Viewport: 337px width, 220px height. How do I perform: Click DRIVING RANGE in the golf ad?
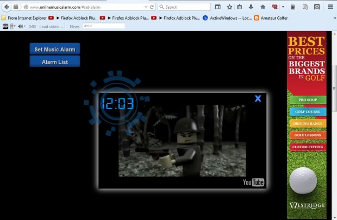point(308,124)
